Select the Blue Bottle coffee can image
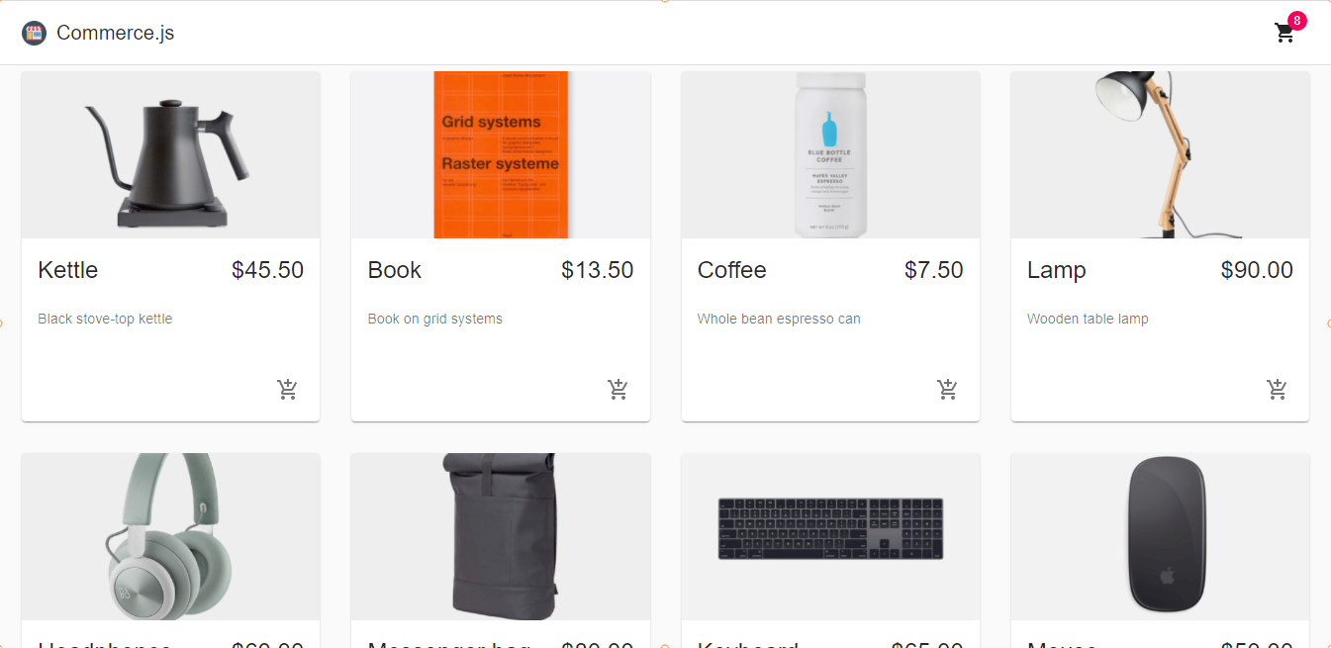This screenshot has width=1331, height=648. [x=830, y=154]
